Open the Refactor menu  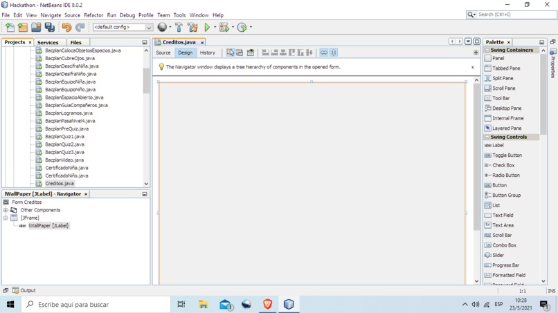(93, 15)
